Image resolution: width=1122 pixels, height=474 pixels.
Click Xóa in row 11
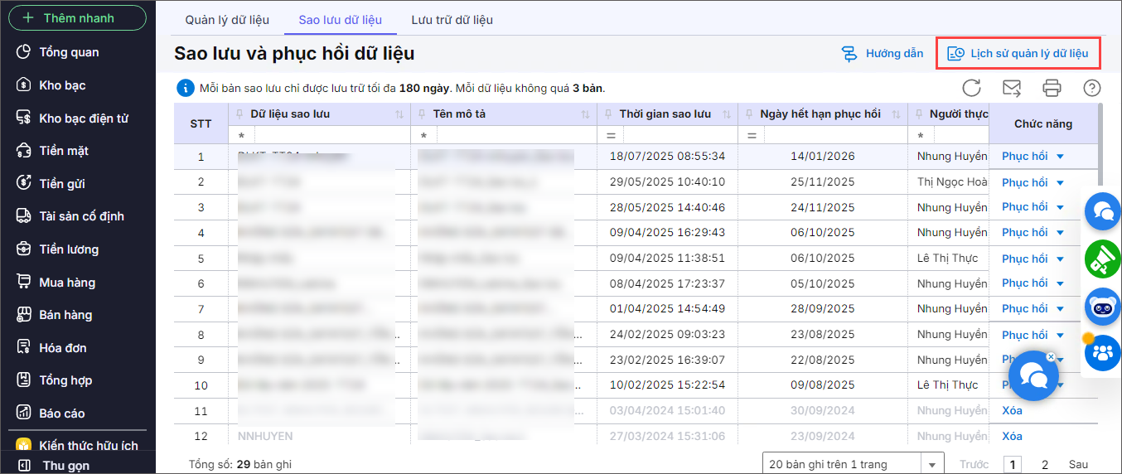coord(1012,410)
